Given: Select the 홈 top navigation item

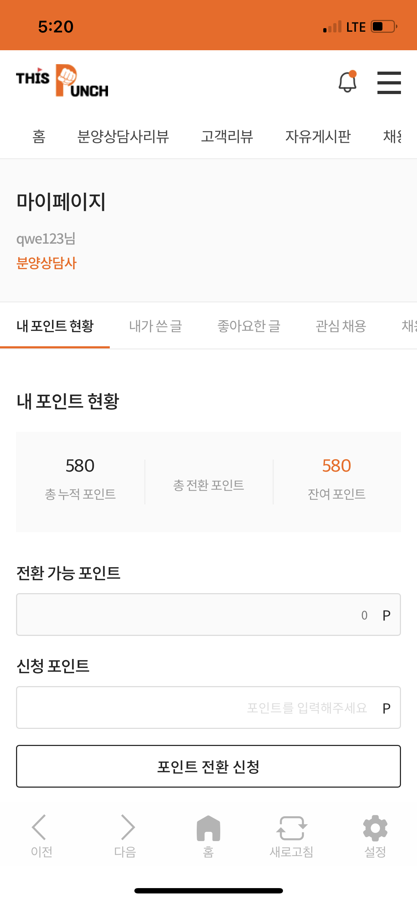Looking at the screenshot, I should click(x=39, y=136).
